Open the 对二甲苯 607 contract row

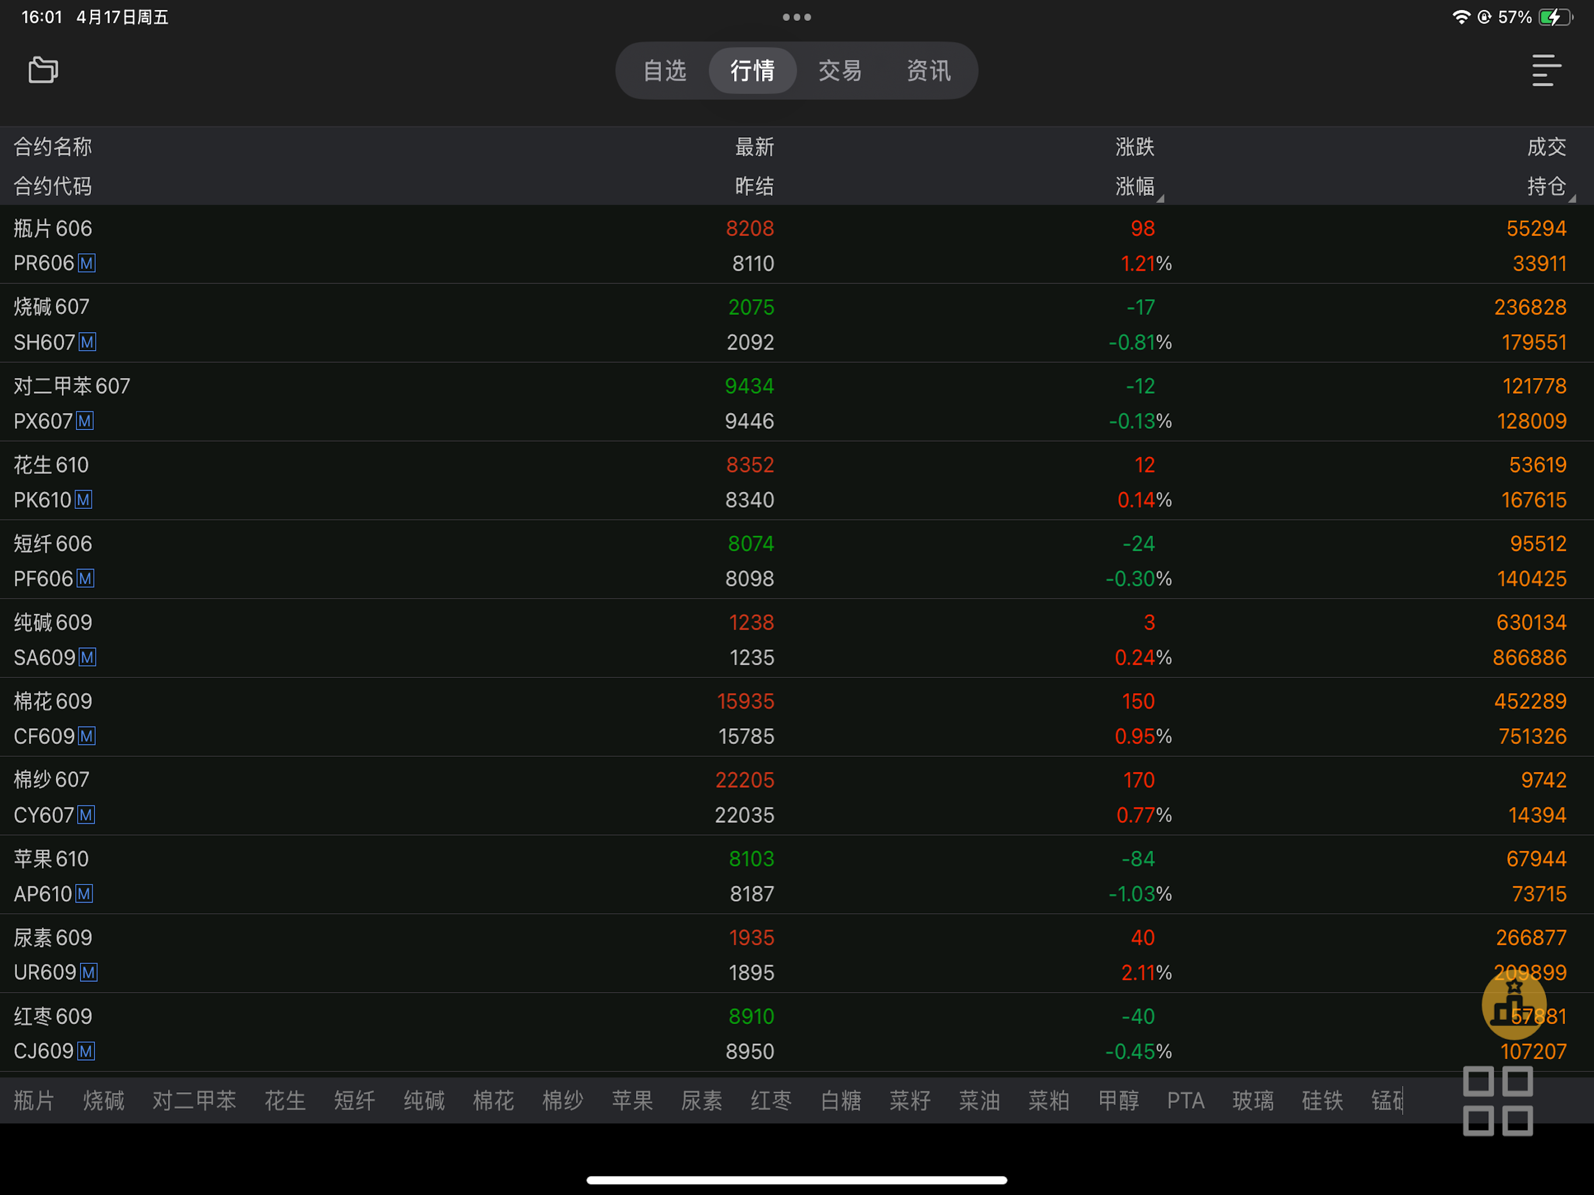[797, 403]
